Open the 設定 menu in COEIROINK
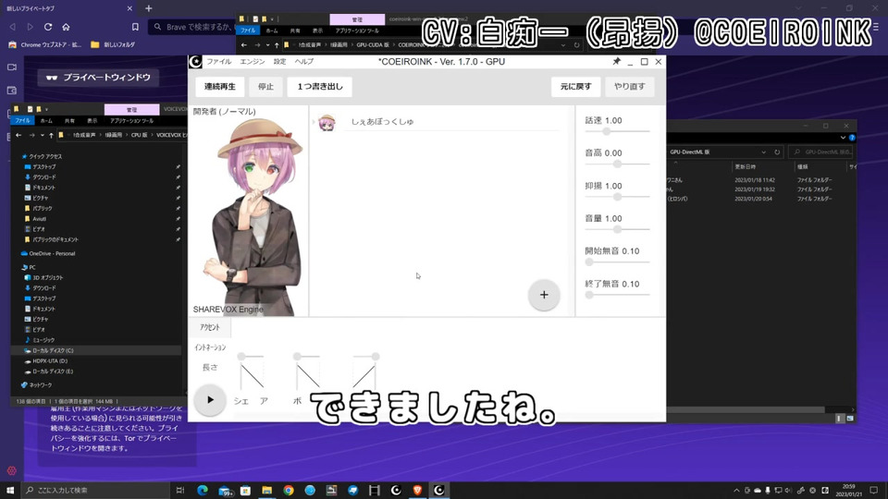 pos(279,62)
